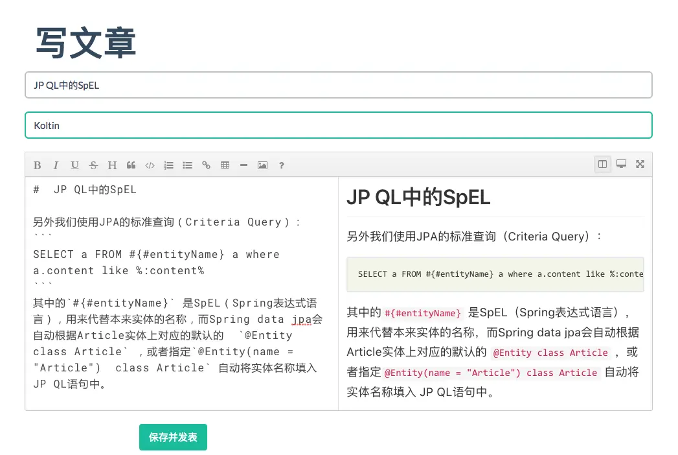This screenshot has height=455, width=678.
Task: Click the '# JP QL中的SpEL' line in the editor
Action: click(85, 190)
